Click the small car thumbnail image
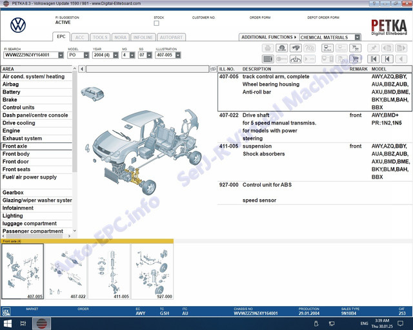 [92, 93]
